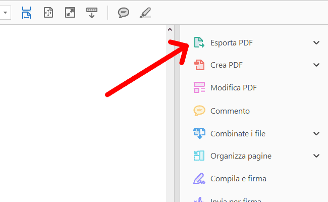The image size is (328, 202).
Task: Open the zoom level dropdown arrow
Action: point(6,13)
